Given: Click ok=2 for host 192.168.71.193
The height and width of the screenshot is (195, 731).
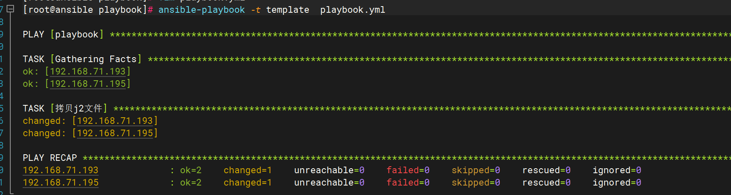Looking at the screenshot, I should pos(191,170).
